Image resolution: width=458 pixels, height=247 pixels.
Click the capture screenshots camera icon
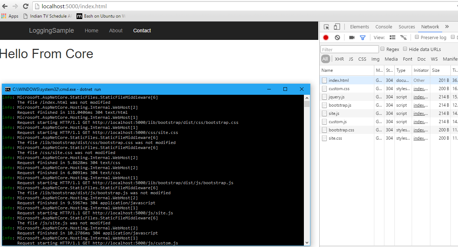[352, 37]
